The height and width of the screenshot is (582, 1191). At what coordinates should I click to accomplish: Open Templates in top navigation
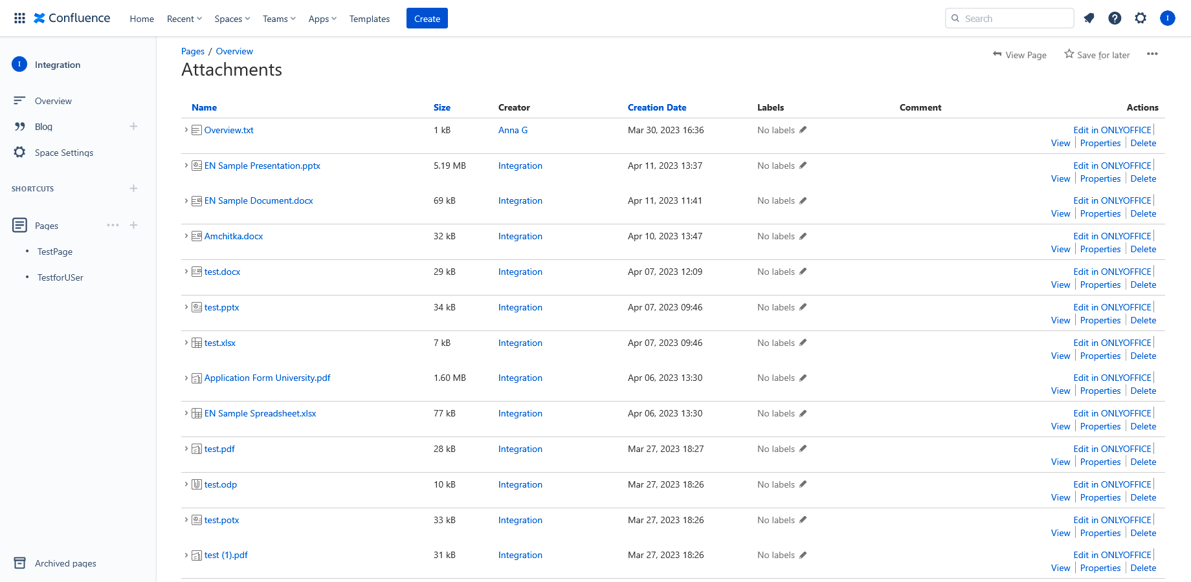(370, 19)
